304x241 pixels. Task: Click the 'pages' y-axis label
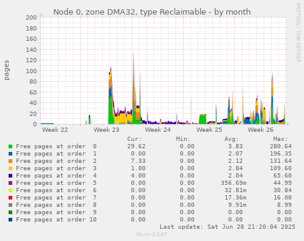7,70
